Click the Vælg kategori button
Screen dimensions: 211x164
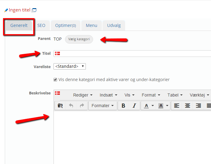point(79,39)
